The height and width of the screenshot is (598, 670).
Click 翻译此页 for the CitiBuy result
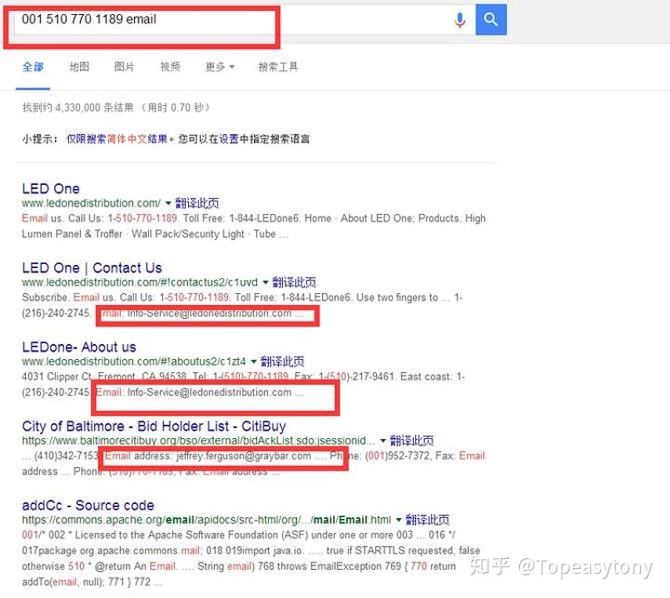pyautogui.click(x=411, y=441)
